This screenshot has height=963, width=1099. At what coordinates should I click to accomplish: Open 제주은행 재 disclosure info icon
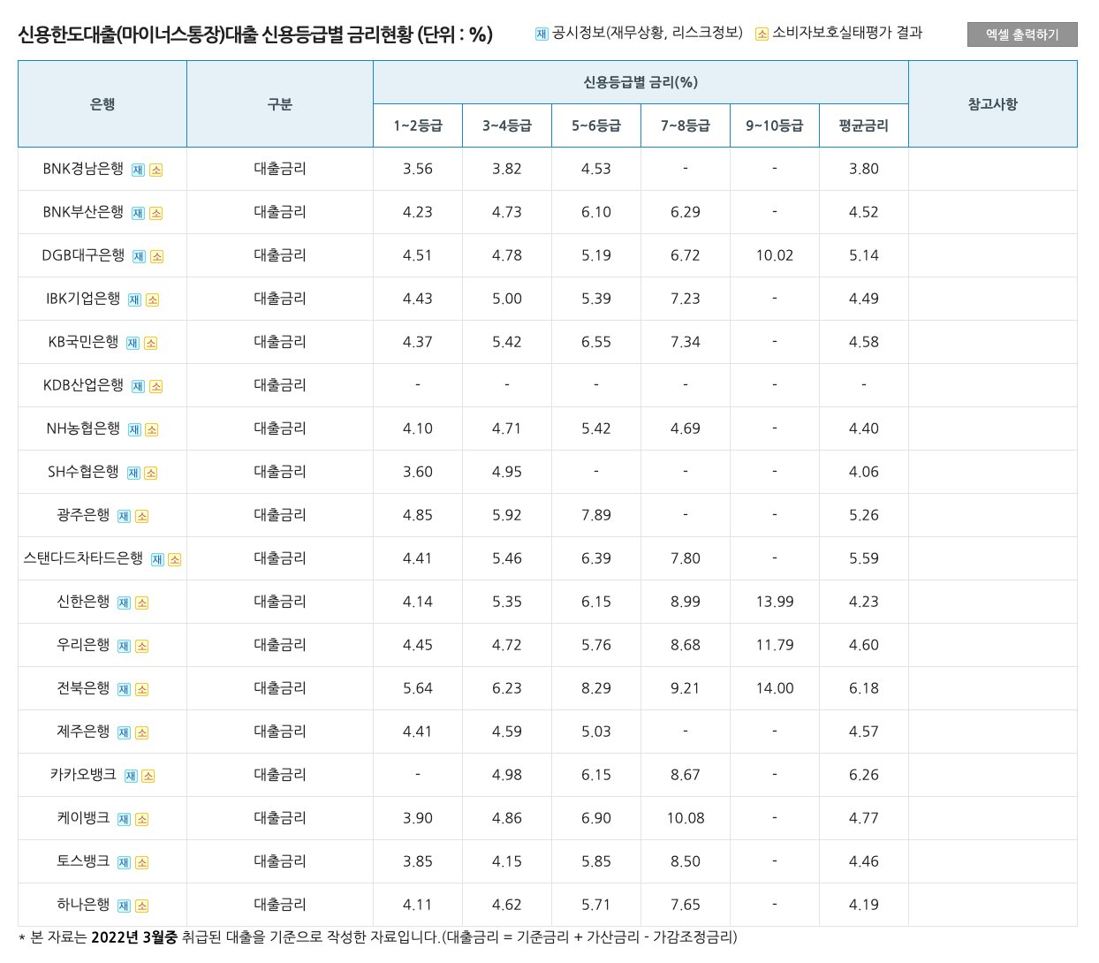tap(124, 733)
